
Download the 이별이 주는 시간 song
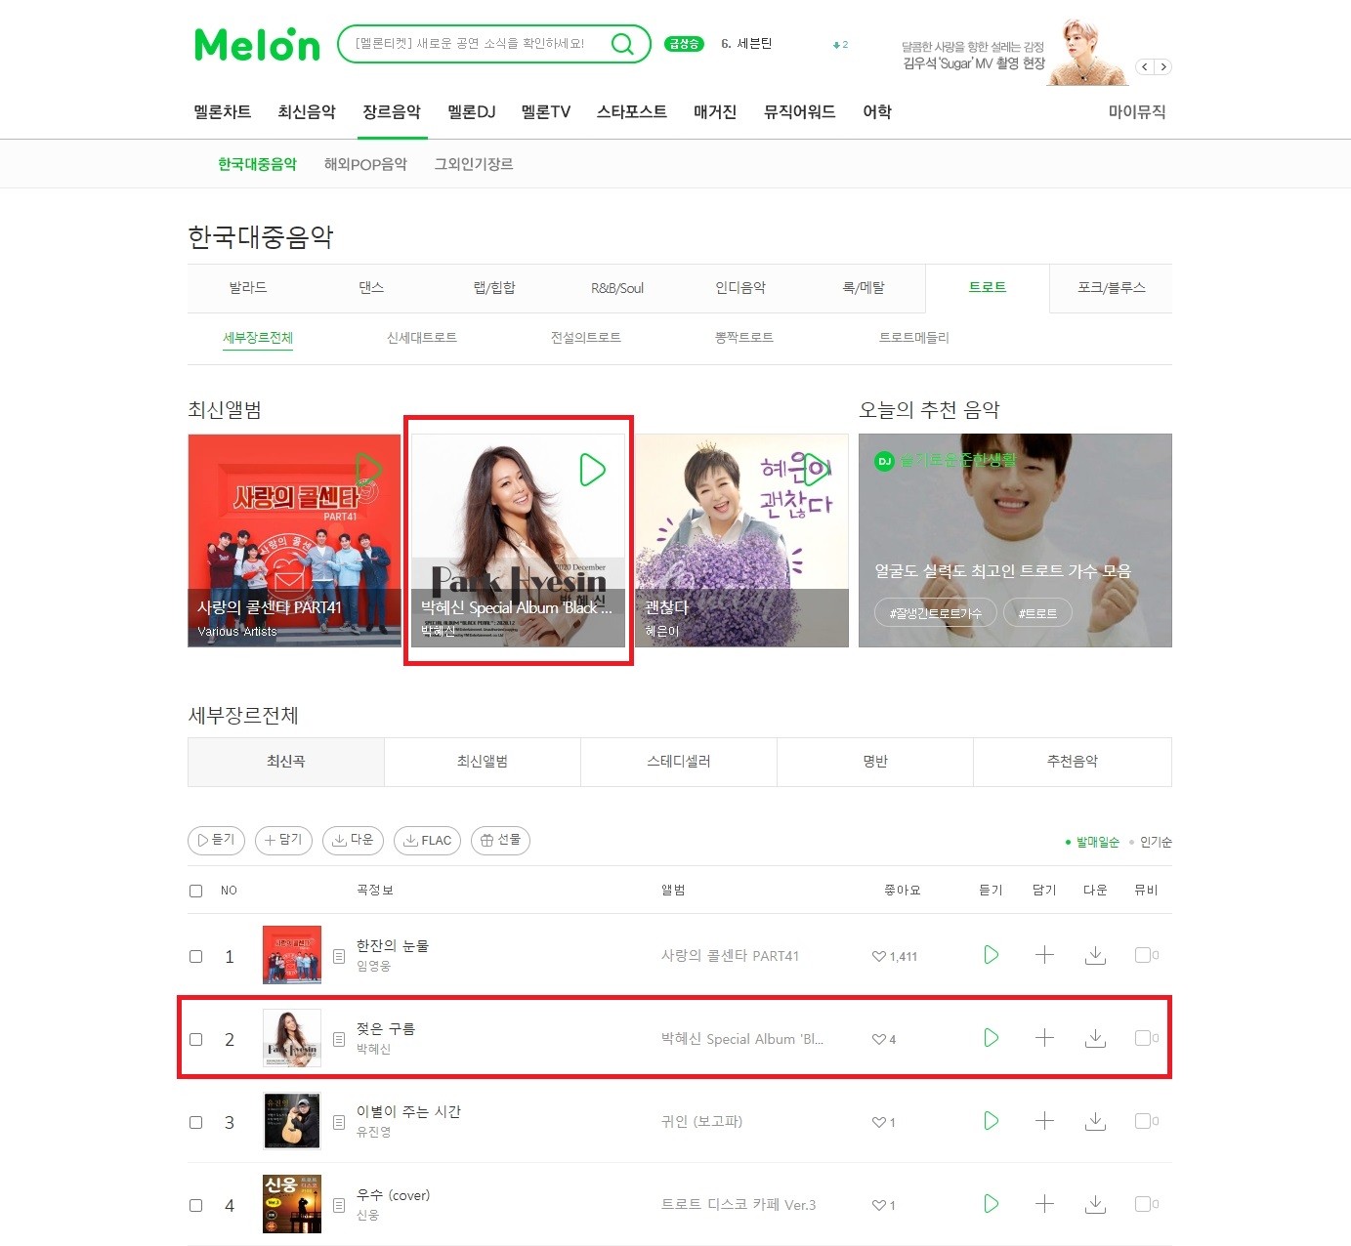point(1095,1121)
